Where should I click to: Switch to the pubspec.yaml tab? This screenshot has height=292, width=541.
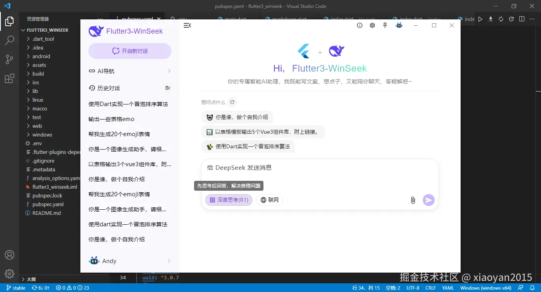(x=137, y=18)
